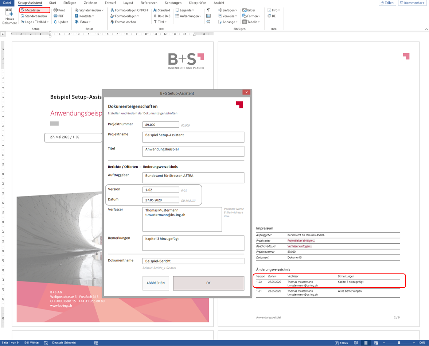The height and width of the screenshot is (346, 429).
Task: Click Deutsch (Schweiz) language indicator
Action: pos(64,343)
